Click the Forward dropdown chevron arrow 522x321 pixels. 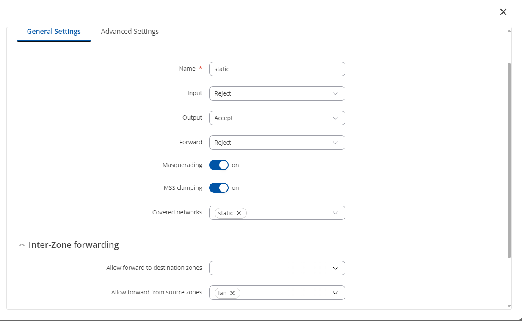click(335, 143)
